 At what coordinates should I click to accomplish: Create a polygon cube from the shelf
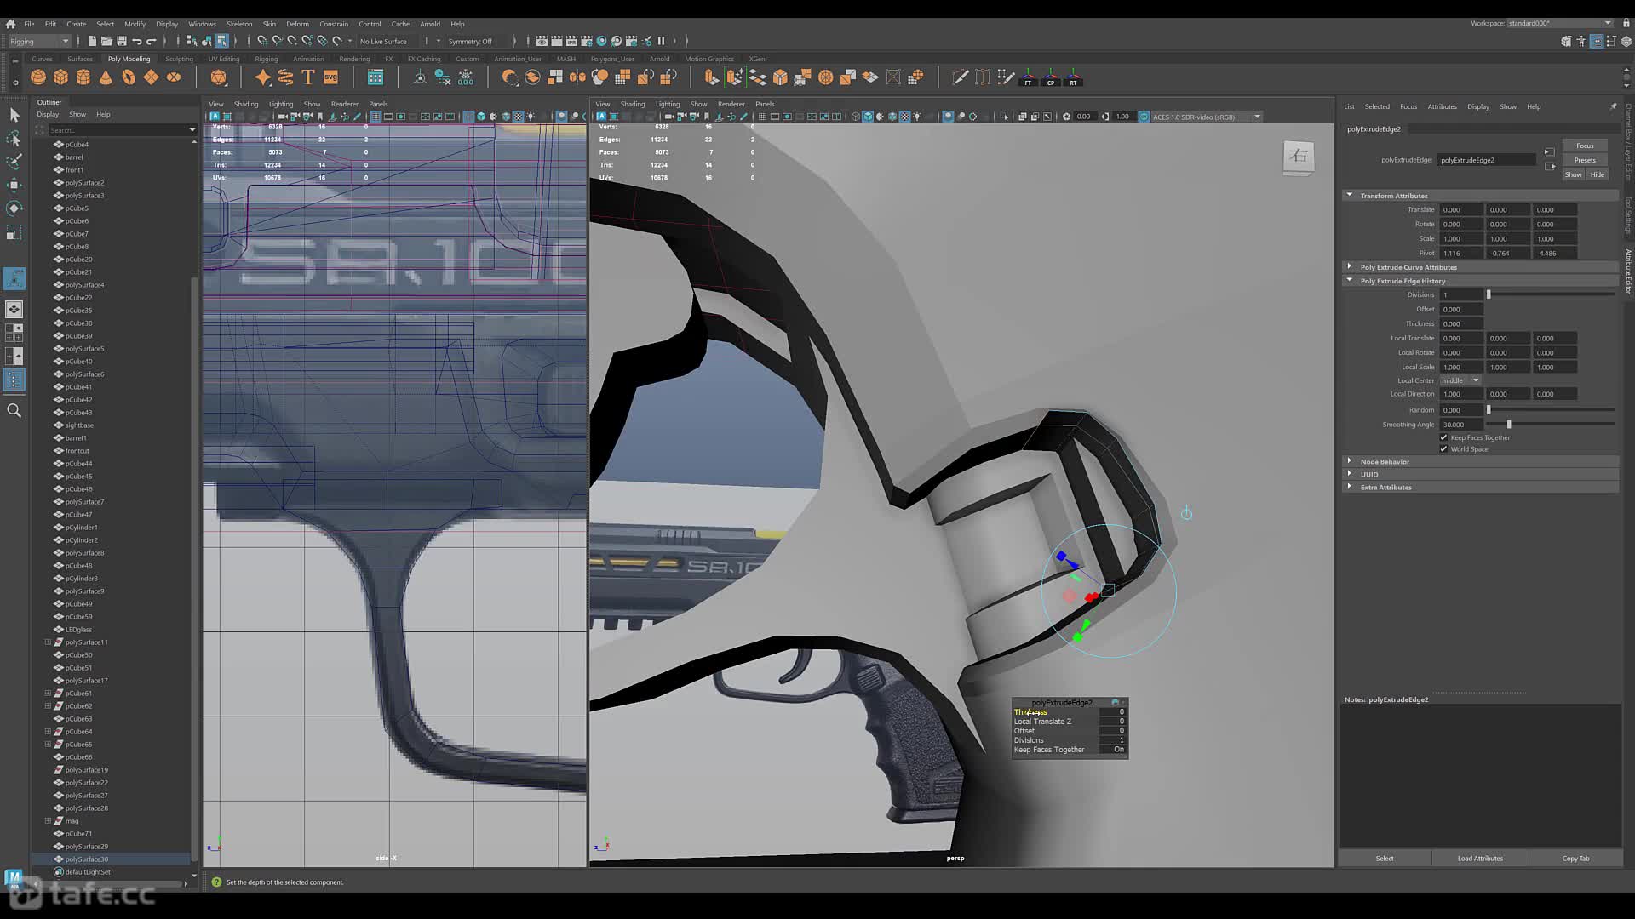click(60, 77)
